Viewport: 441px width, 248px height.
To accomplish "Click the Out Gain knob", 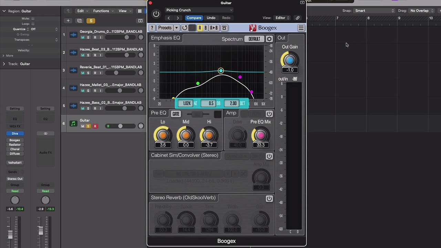I will pyautogui.click(x=290, y=61).
